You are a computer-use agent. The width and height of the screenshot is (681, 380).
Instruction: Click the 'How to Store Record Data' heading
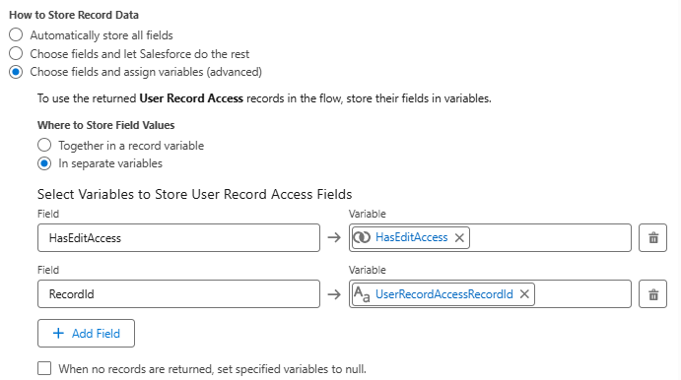point(74,15)
